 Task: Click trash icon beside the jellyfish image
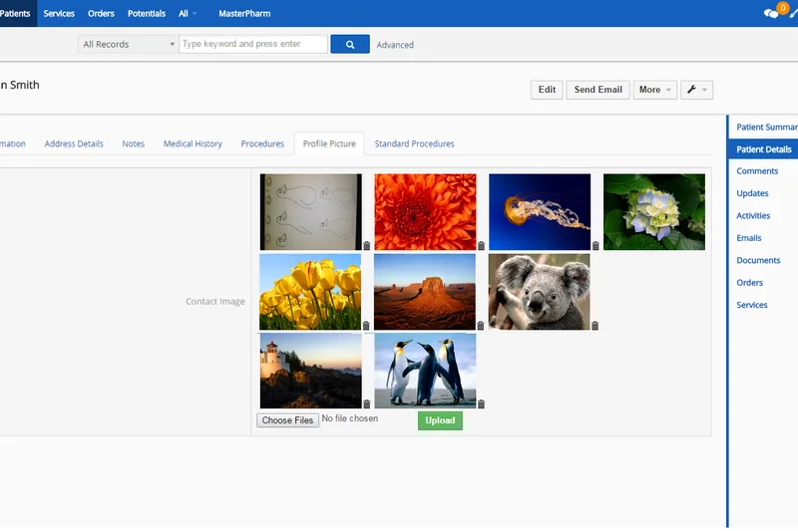[596, 246]
